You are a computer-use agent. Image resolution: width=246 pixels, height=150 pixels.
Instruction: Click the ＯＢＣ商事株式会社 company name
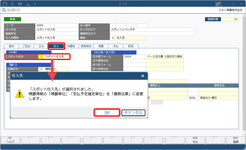tap(231, 10)
